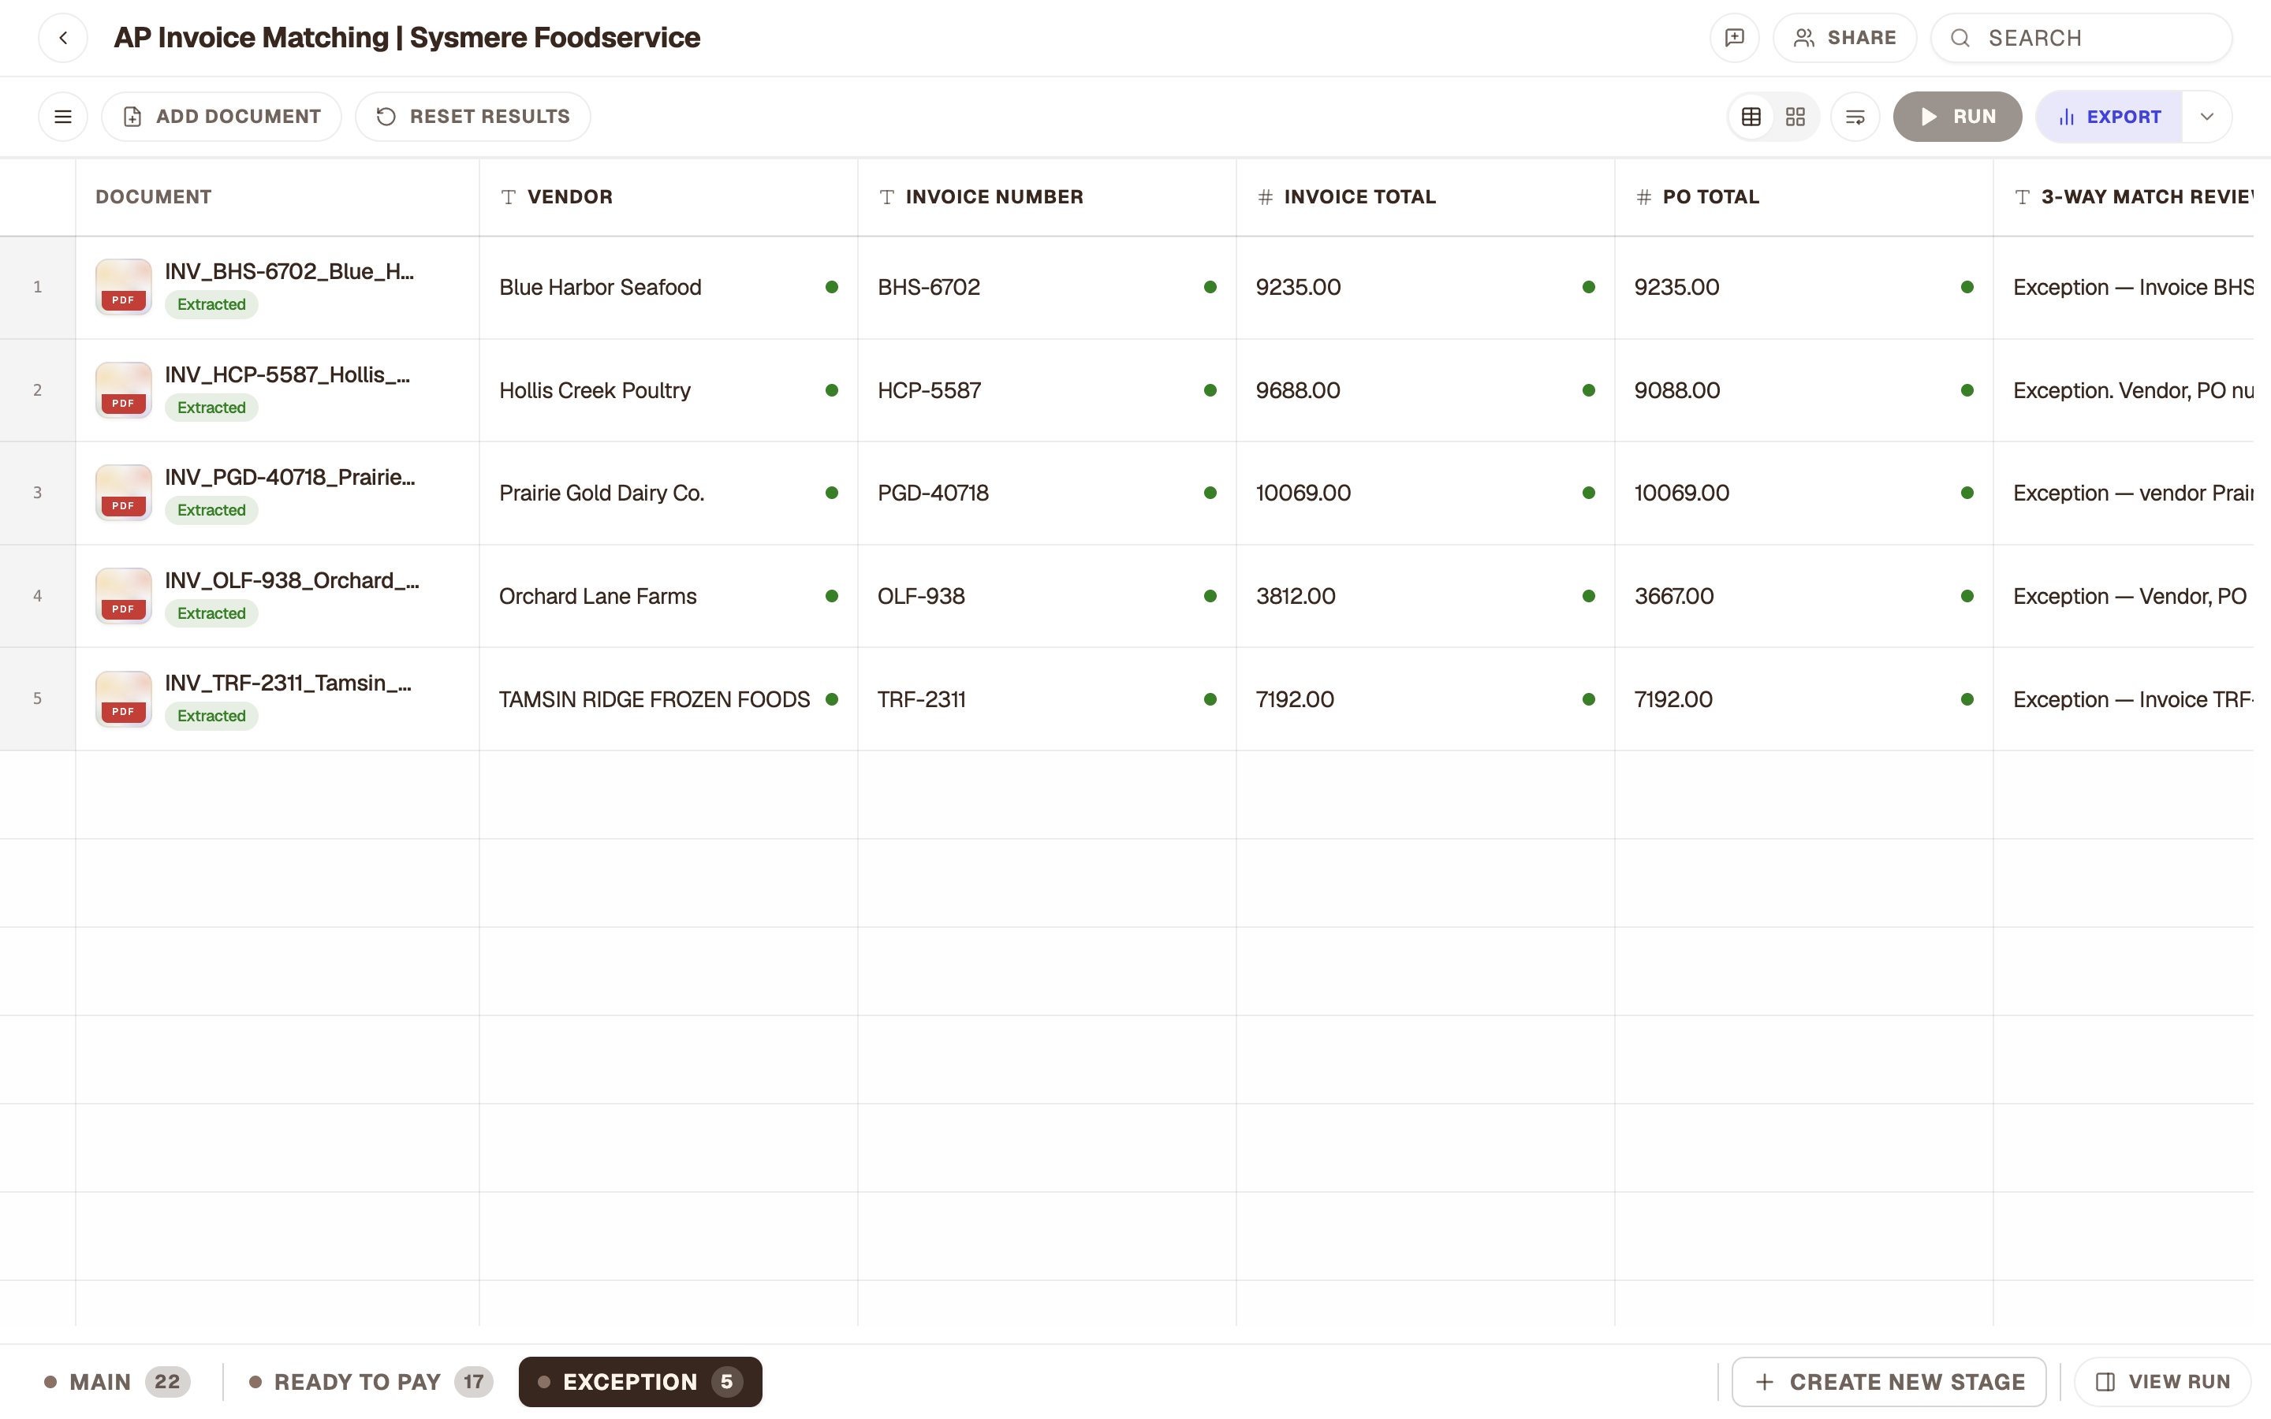The image size is (2271, 1419).
Task: Click green status dot beside Orchard Lane Farms
Action: pos(831,596)
